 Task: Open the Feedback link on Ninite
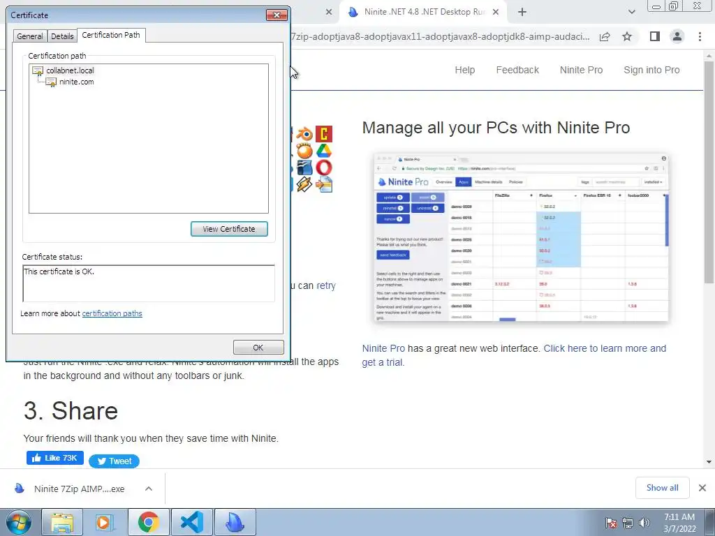[517, 70]
